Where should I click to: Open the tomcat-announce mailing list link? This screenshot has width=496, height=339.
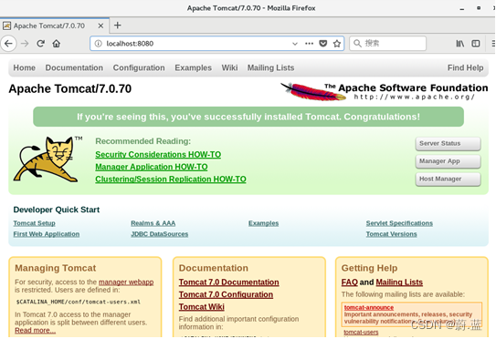(x=369, y=307)
